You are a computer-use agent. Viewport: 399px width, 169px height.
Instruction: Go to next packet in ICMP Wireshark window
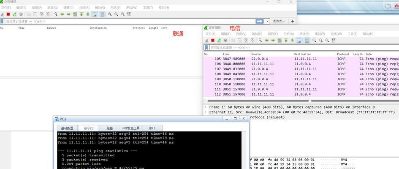click(x=273, y=41)
